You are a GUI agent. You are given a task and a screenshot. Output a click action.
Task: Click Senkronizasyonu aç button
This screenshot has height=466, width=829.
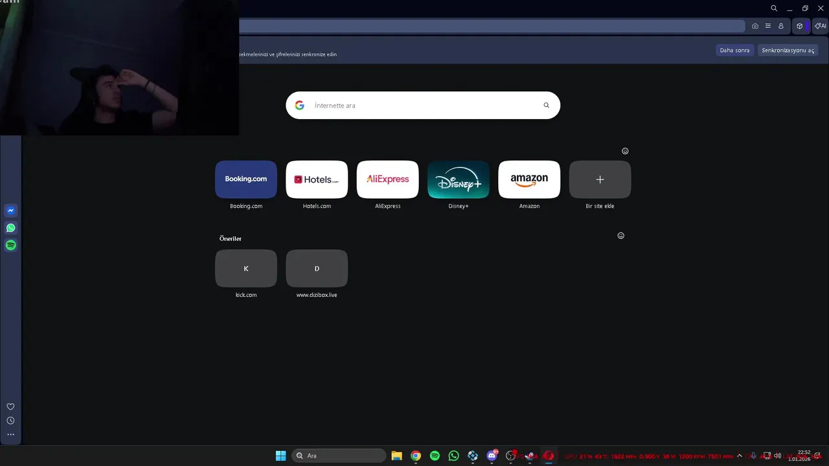click(x=788, y=50)
